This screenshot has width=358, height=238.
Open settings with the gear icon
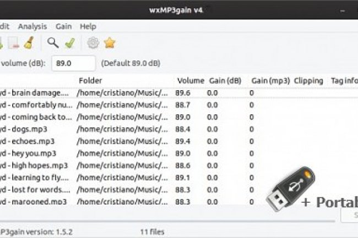tap(93, 43)
